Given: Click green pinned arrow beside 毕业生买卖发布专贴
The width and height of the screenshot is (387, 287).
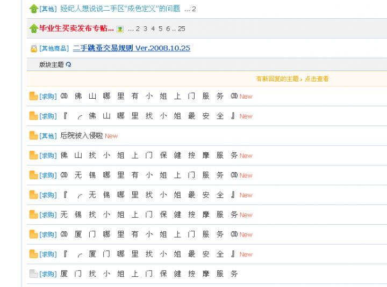Looking at the screenshot, I should [33, 28].
